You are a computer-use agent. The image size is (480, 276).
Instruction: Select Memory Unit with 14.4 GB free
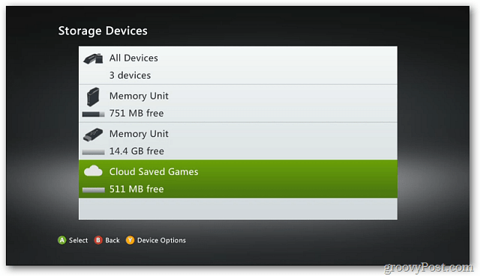(238, 141)
